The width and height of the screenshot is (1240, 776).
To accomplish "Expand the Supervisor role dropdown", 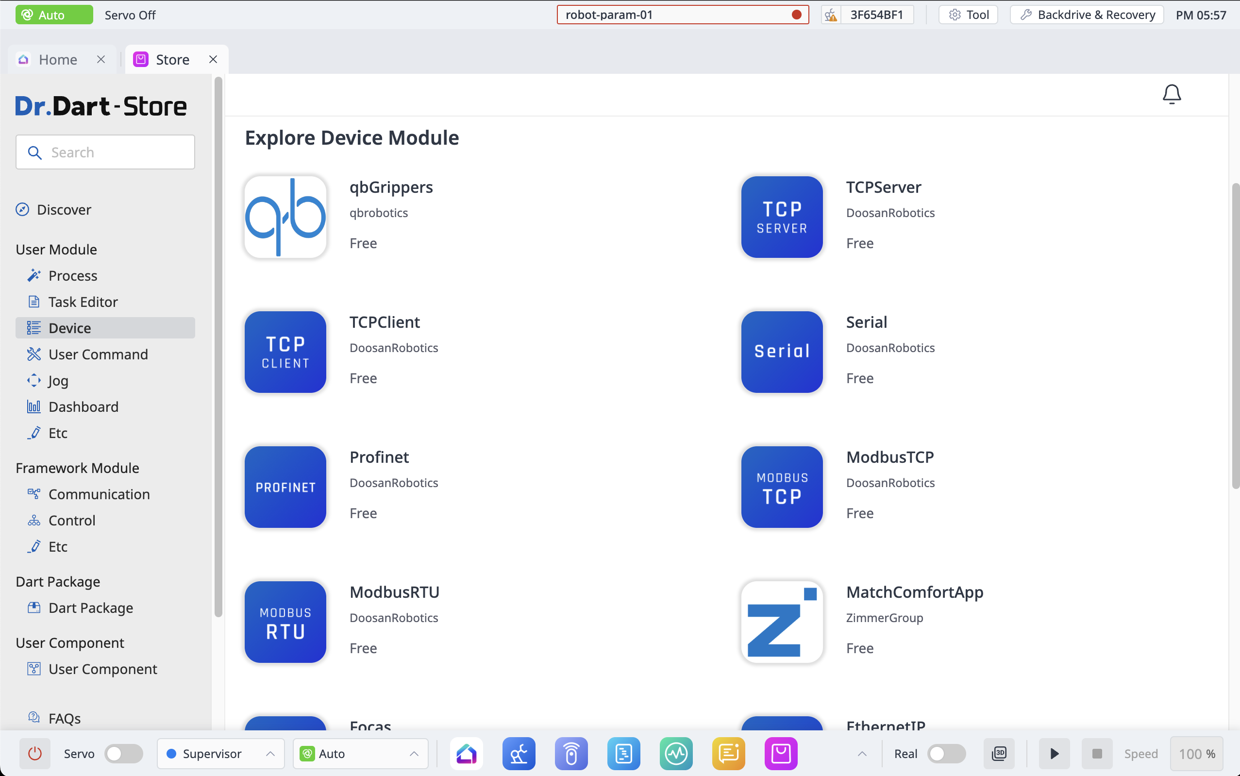I will (x=220, y=753).
